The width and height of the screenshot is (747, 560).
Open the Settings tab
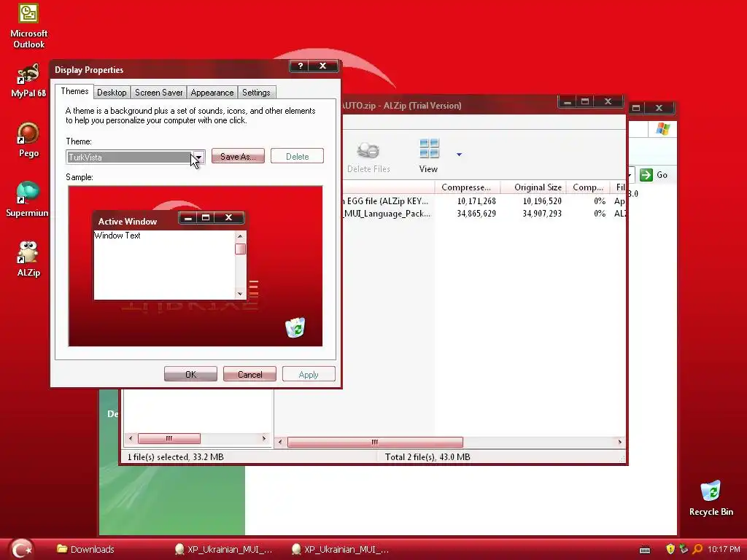tap(256, 93)
